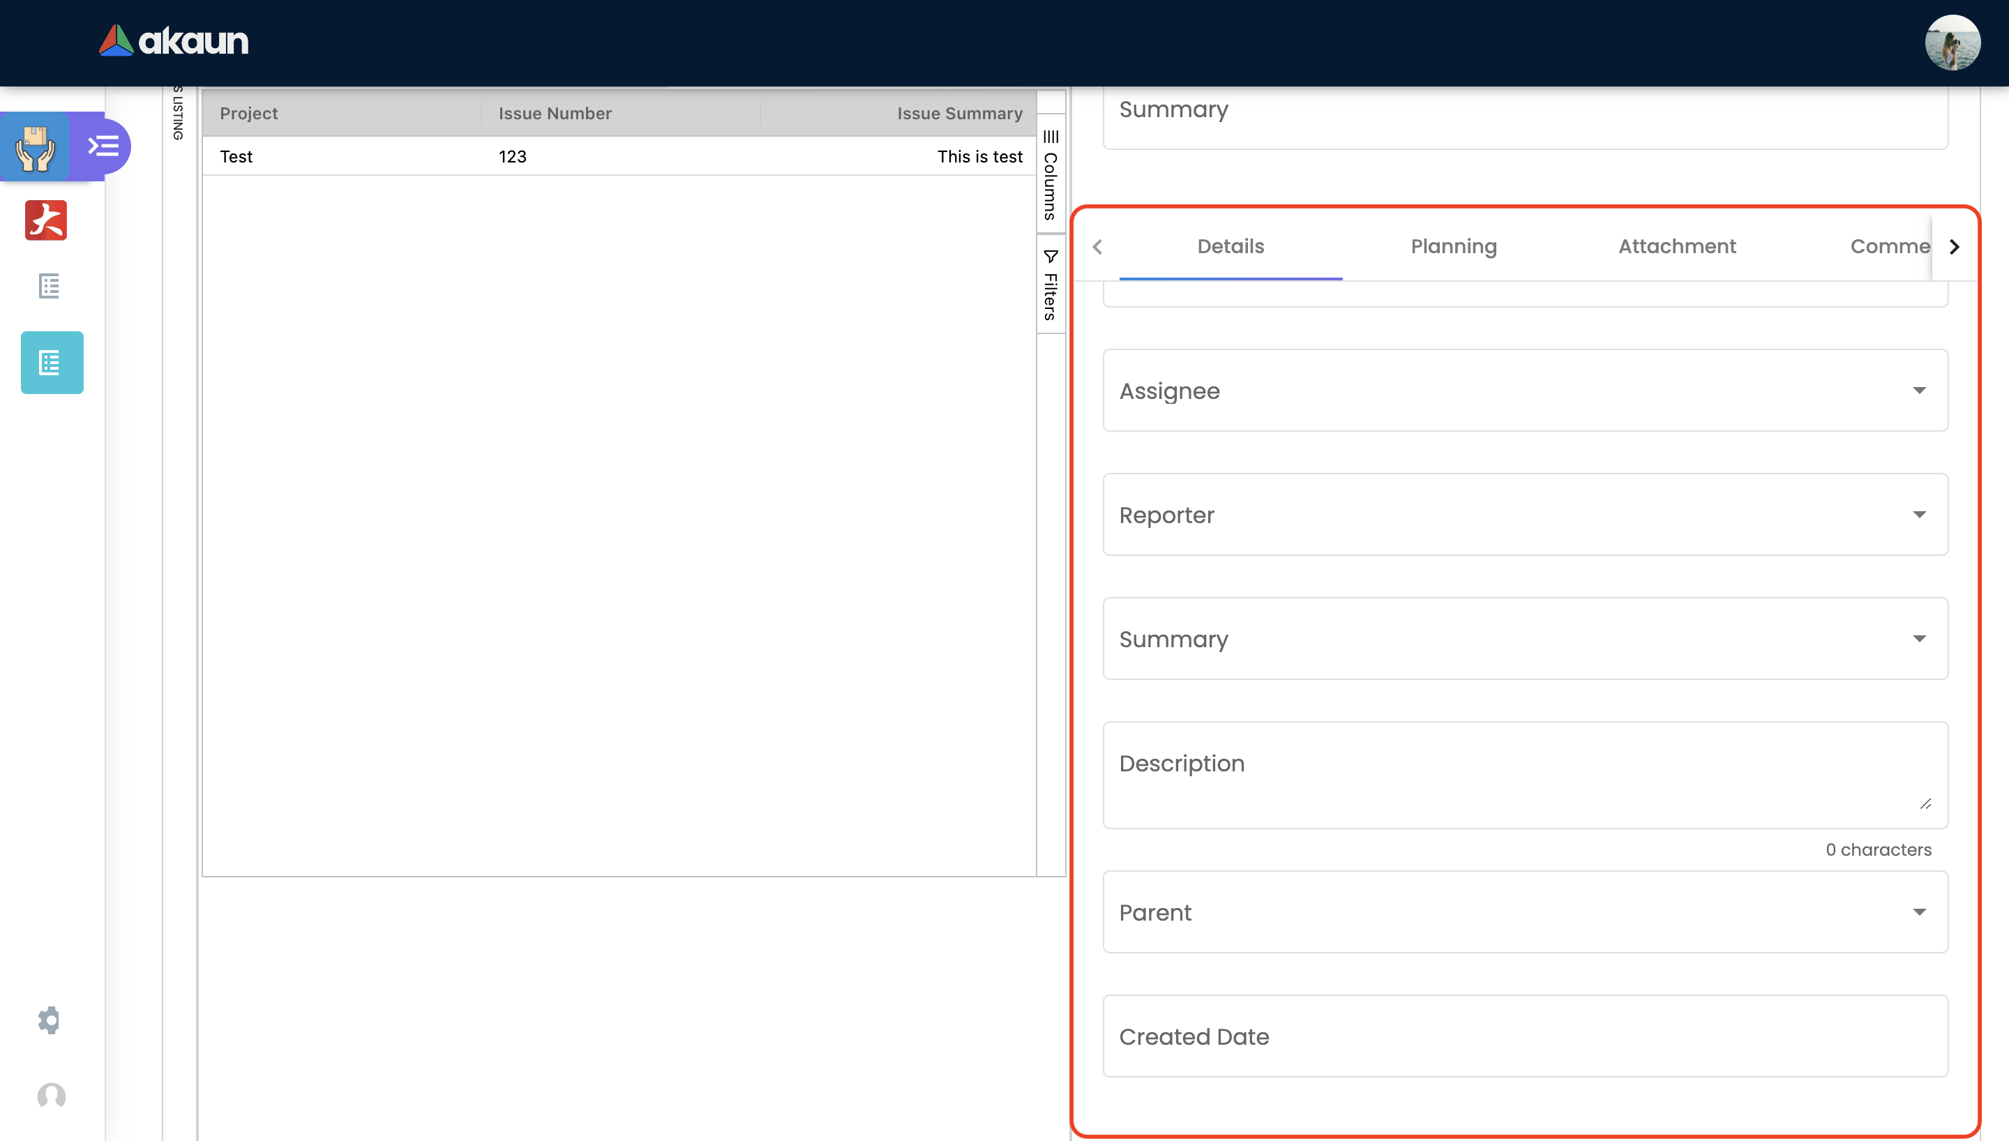Select the gray list icon in sidebar
The height and width of the screenshot is (1141, 2009).
tap(50, 286)
